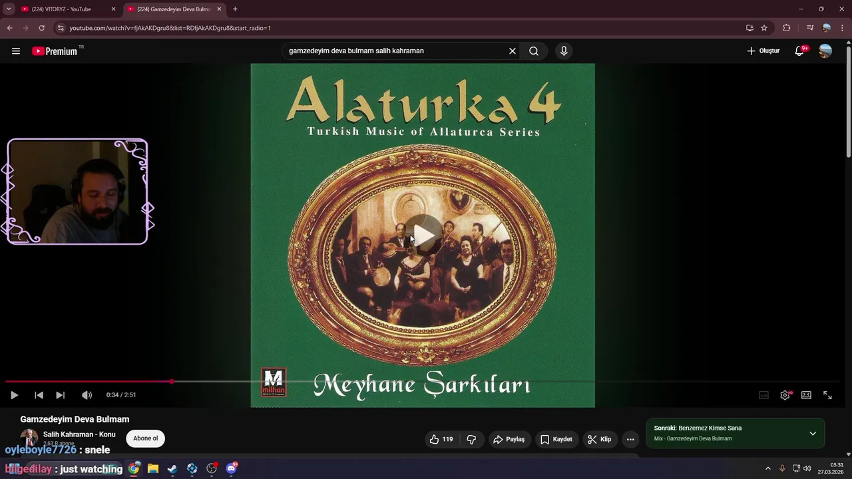
Task: Click Gamzedeyim Deva Bulmam video title
Action: 75,419
